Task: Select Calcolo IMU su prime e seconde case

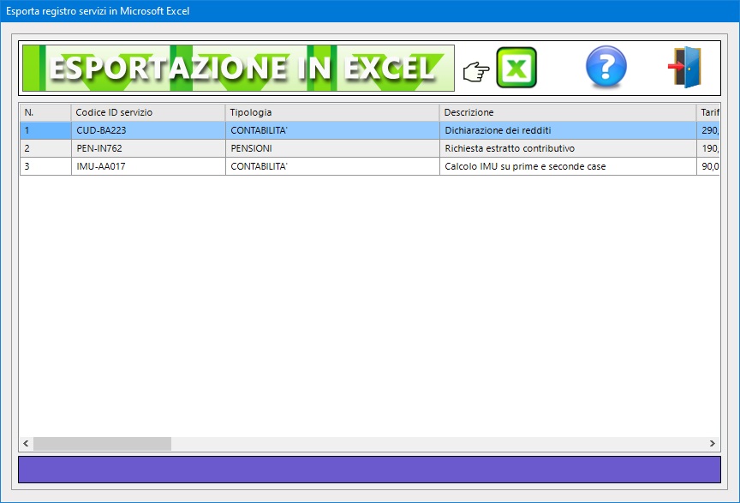Action: [x=568, y=166]
